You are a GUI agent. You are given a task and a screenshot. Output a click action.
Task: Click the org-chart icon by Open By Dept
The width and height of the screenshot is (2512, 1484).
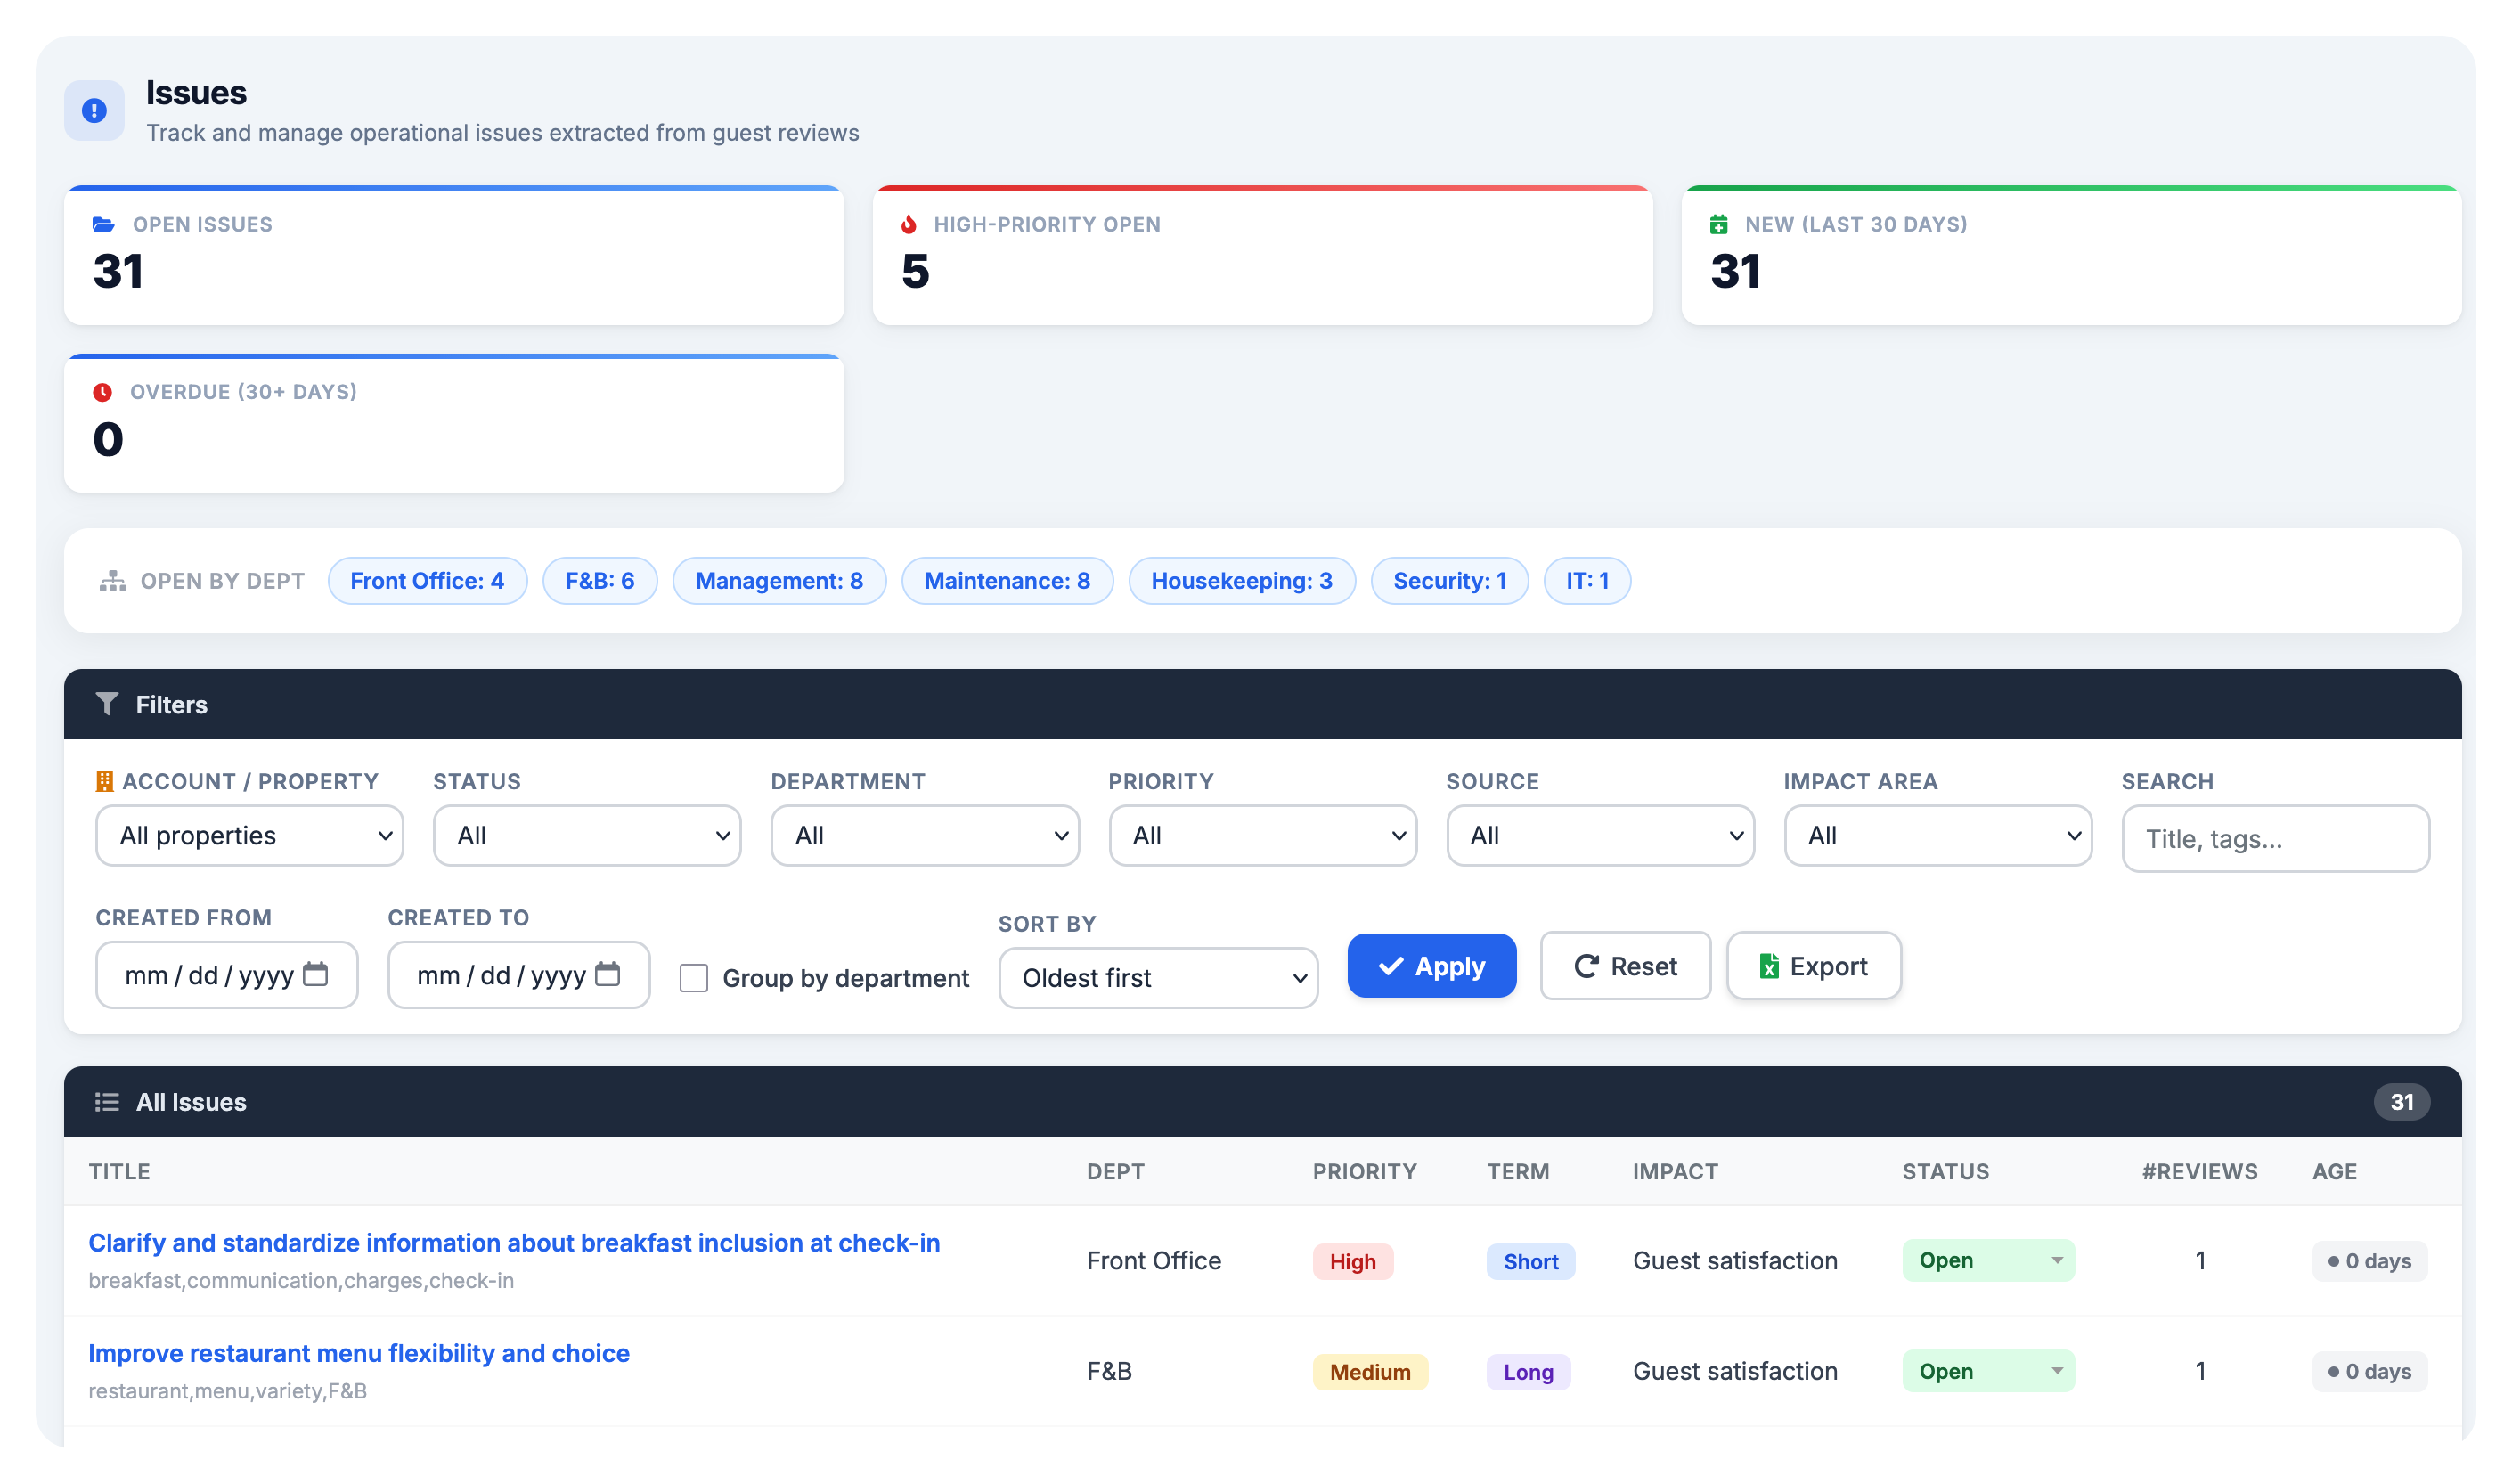[113, 581]
